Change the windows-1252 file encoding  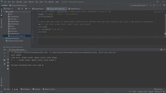click(142, 92)
